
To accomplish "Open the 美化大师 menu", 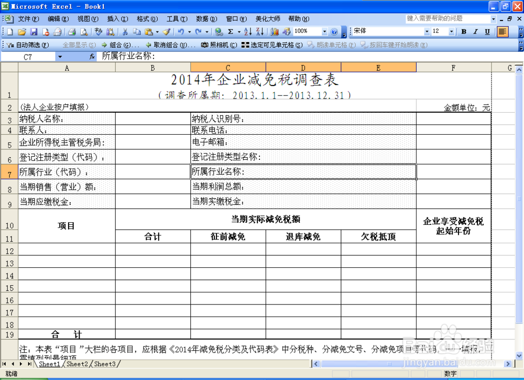I will click(268, 19).
